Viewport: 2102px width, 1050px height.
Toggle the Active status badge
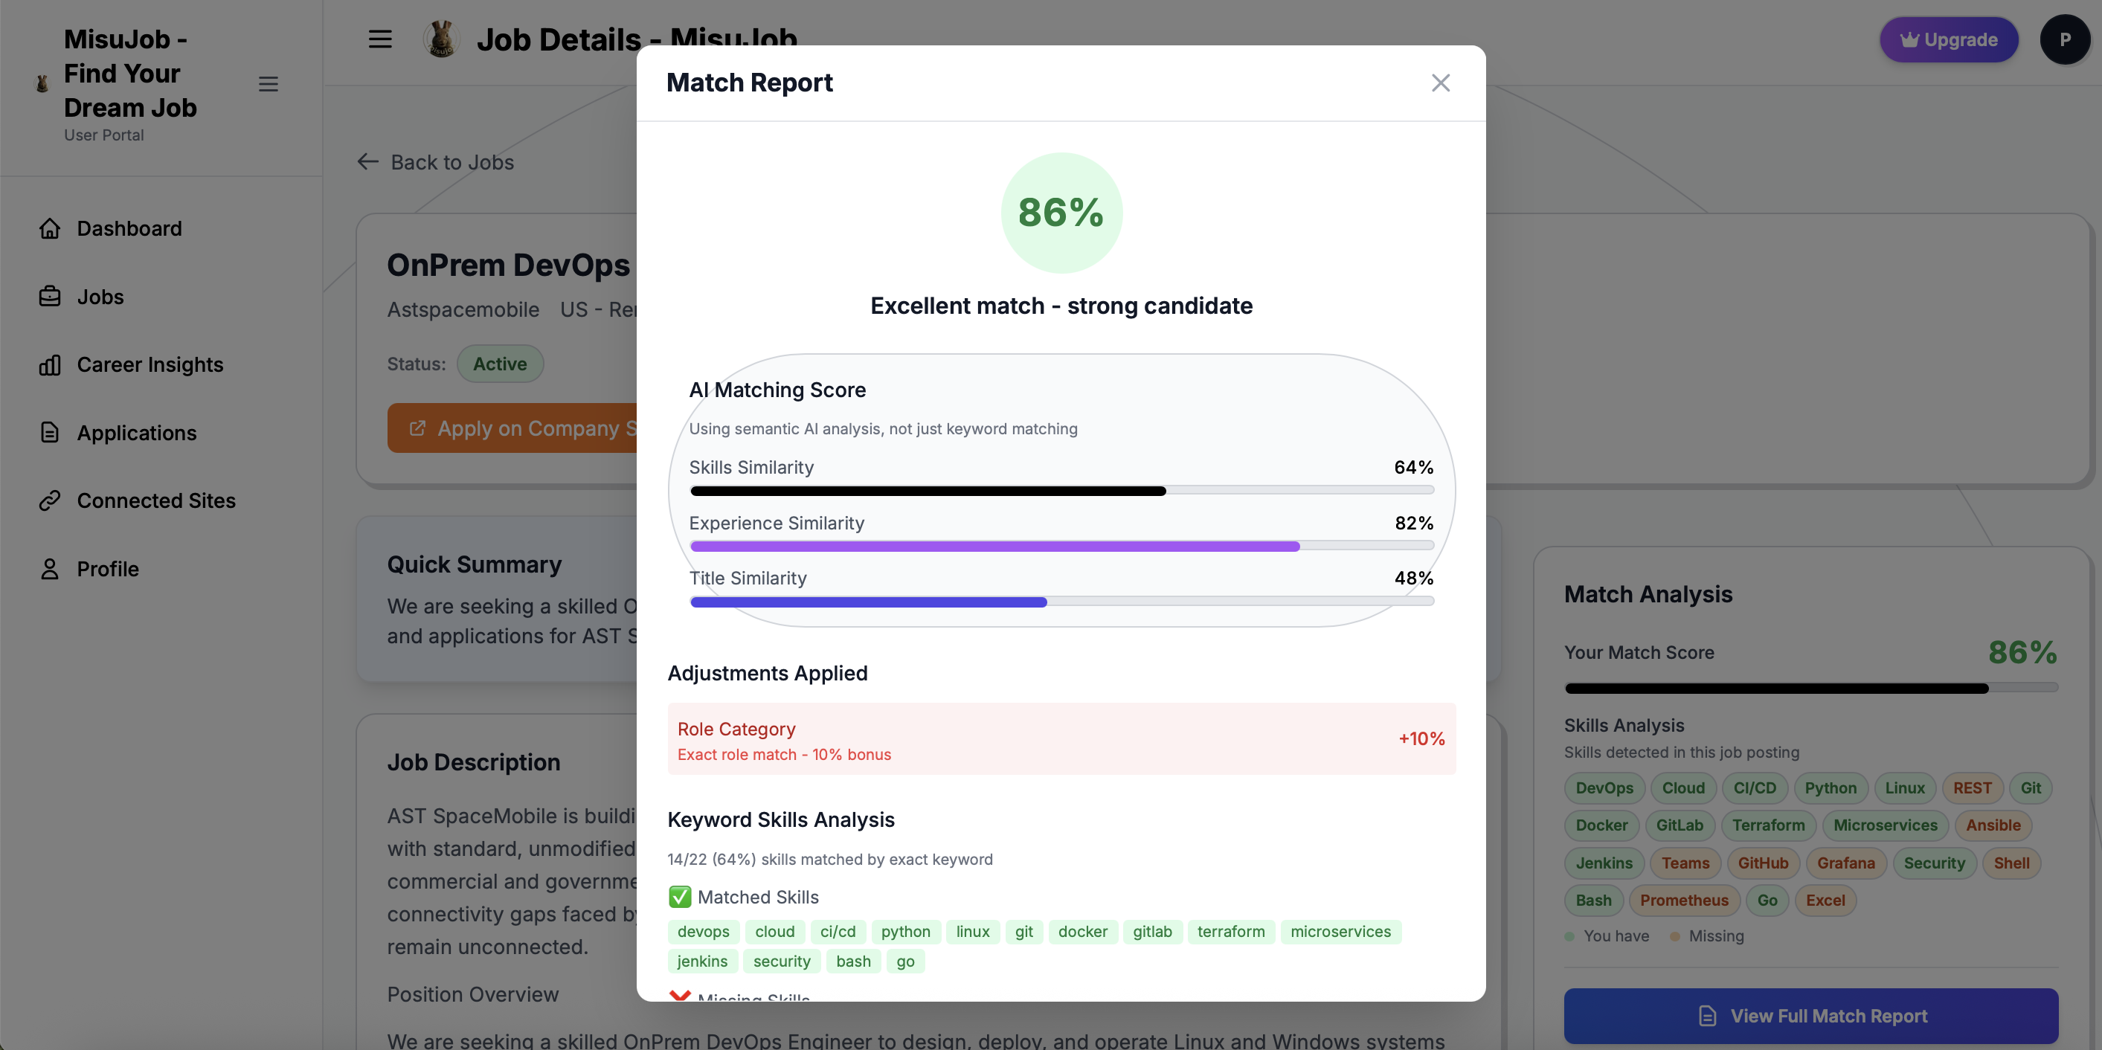499,364
